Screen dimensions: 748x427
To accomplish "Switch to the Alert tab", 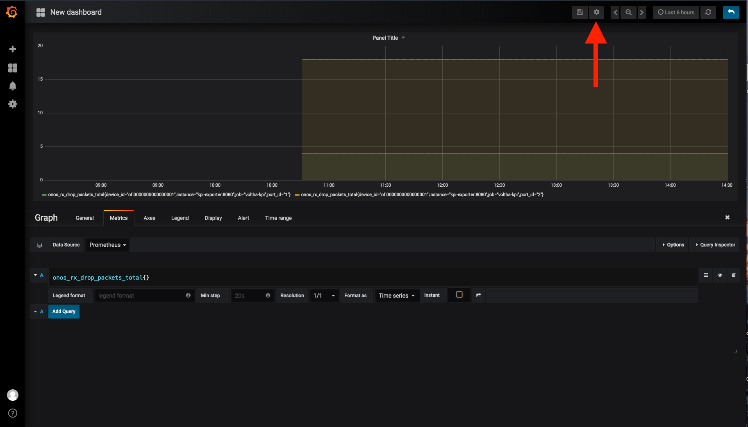I will coord(243,218).
